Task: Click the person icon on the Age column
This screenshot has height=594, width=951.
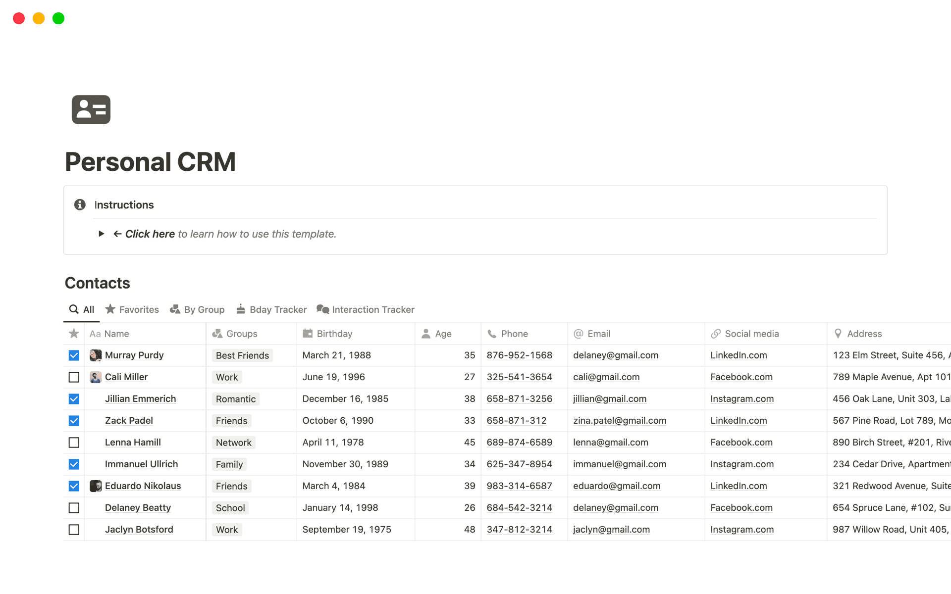Action: tap(426, 333)
